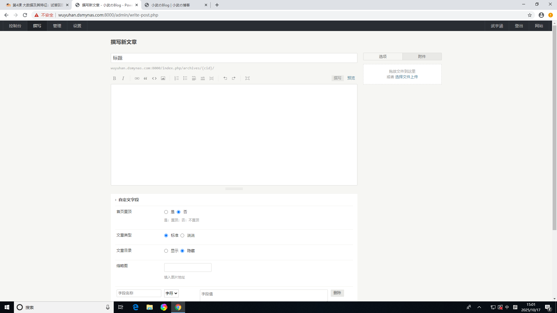Viewport: 557px width, 313px height.
Task: Choose 说说 as article type
Action: pyautogui.click(x=182, y=236)
